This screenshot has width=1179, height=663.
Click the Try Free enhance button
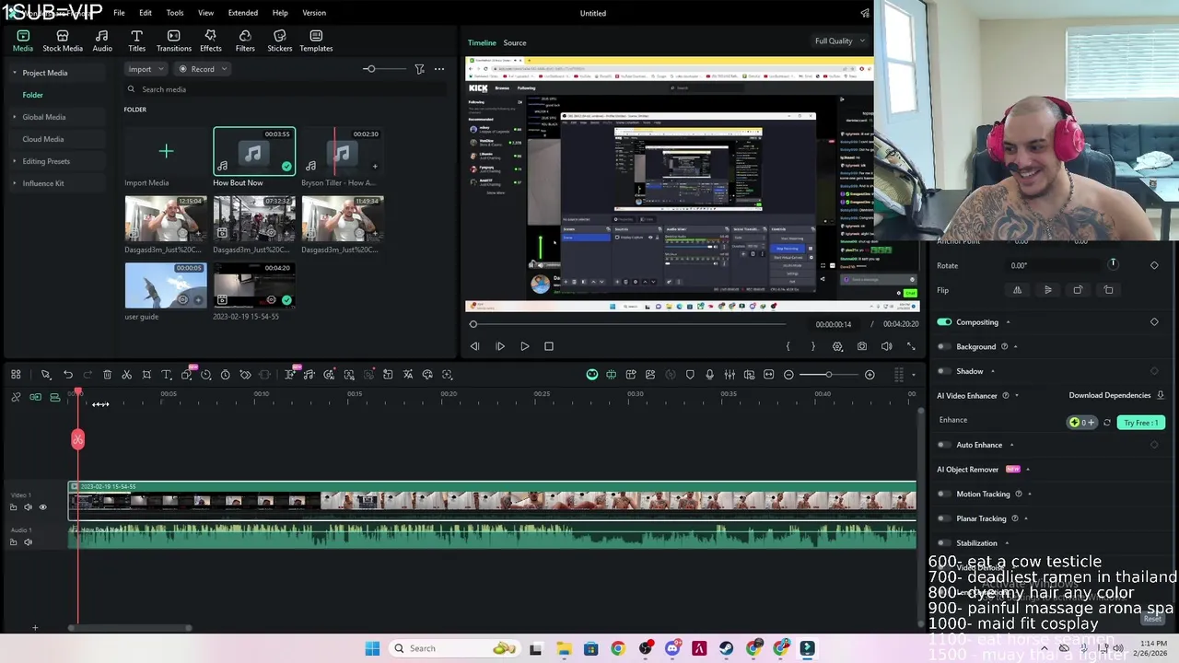pos(1141,423)
